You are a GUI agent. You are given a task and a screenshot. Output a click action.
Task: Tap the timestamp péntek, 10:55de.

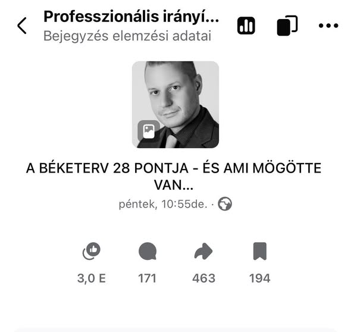pos(163,204)
